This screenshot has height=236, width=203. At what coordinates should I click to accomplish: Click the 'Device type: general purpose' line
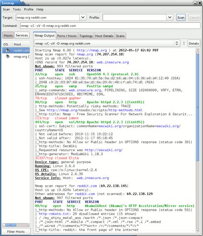click(63, 162)
